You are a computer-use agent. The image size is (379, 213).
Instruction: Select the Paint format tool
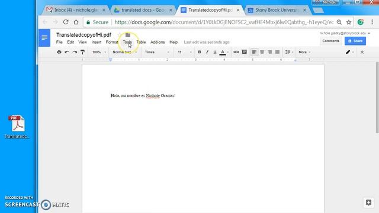(82, 52)
